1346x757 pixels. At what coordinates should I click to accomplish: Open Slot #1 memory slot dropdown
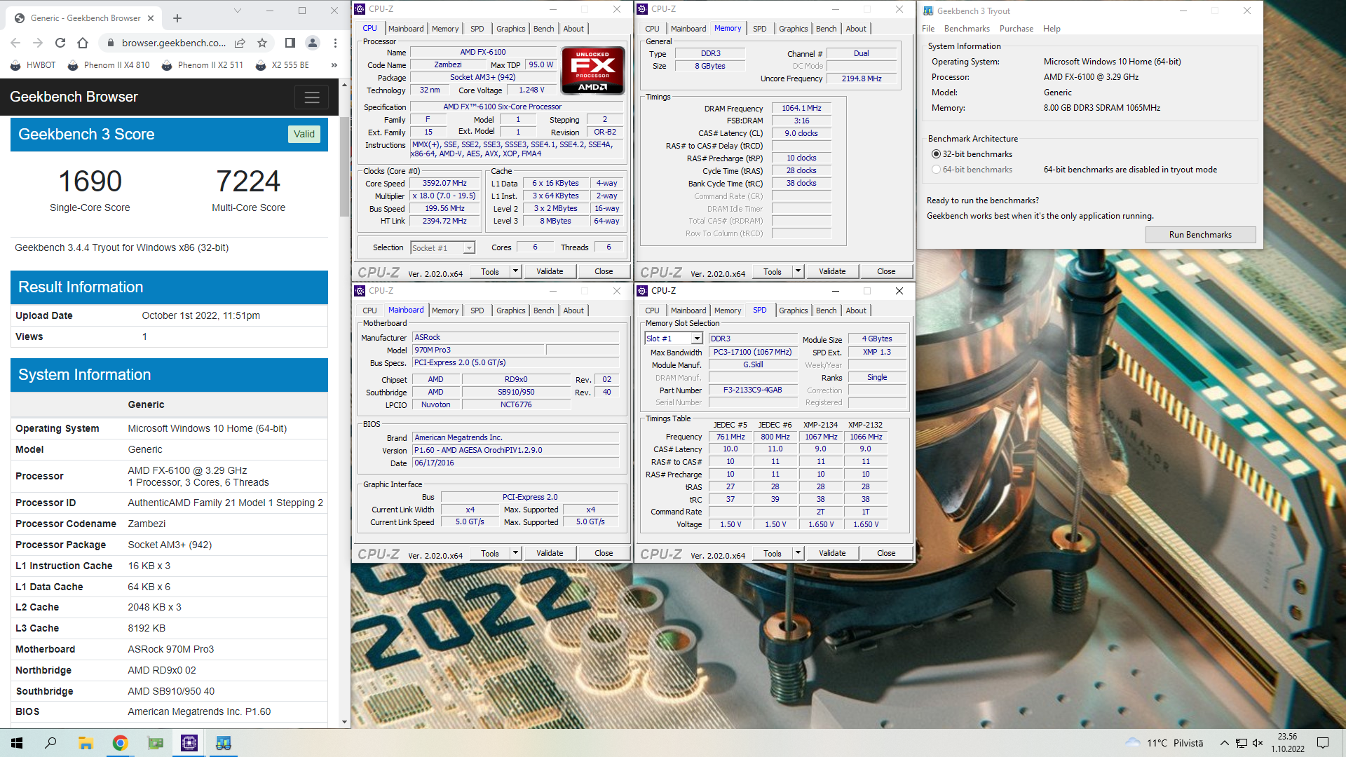pos(673,339)
